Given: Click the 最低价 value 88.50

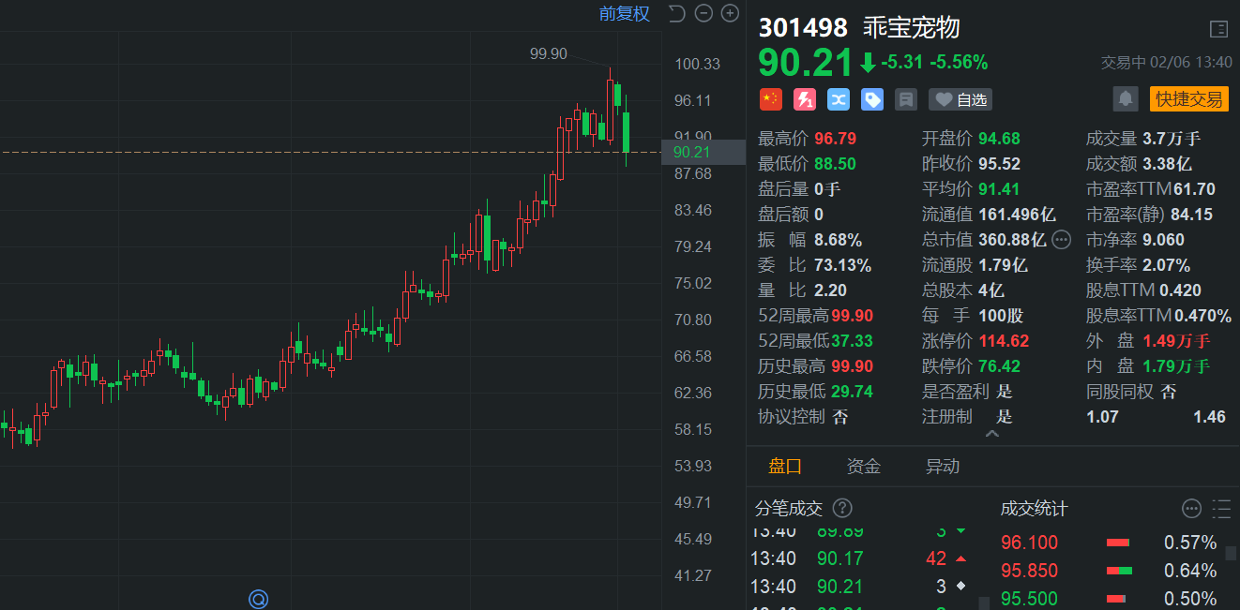Looking at the screenshot, I should 836,164.
